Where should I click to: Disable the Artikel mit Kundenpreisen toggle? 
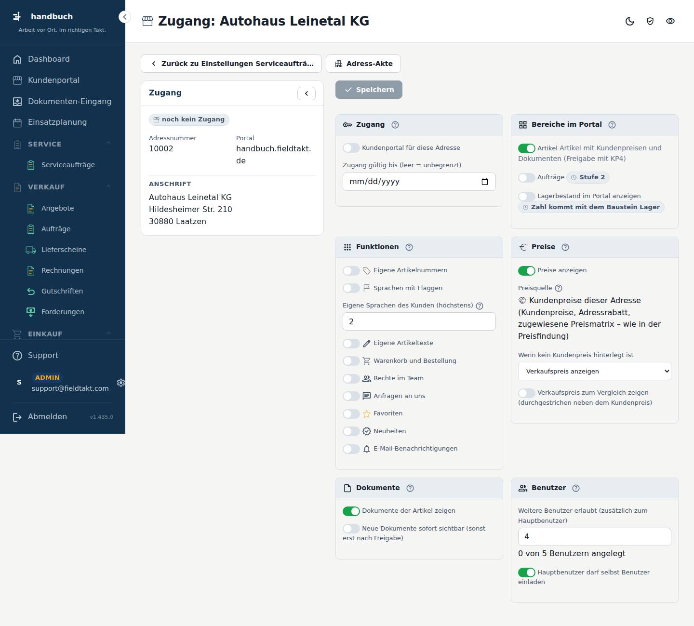point(527,148)
